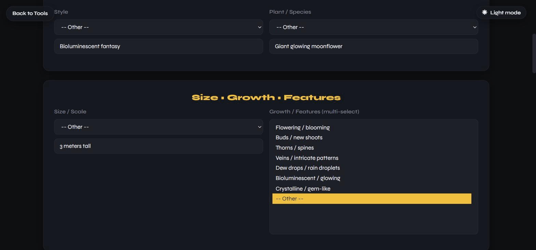Select Crystalline / gem-like option
Image resolution: width=536 pixels, height=250 pixels.
(x=372, y=189)
